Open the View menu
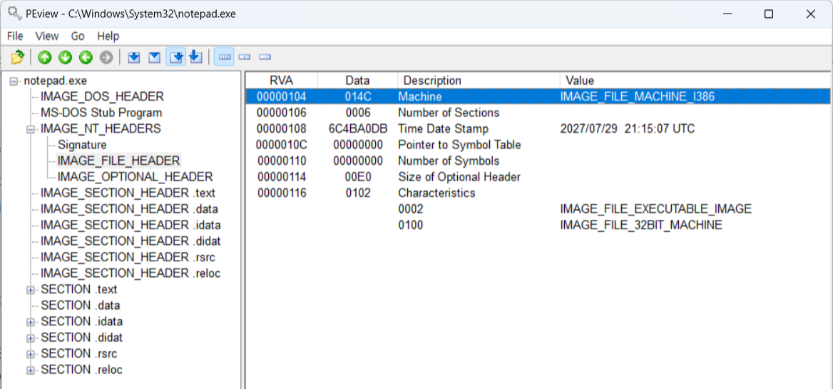Viewport: 833px width, 389px height. point(47,36)
